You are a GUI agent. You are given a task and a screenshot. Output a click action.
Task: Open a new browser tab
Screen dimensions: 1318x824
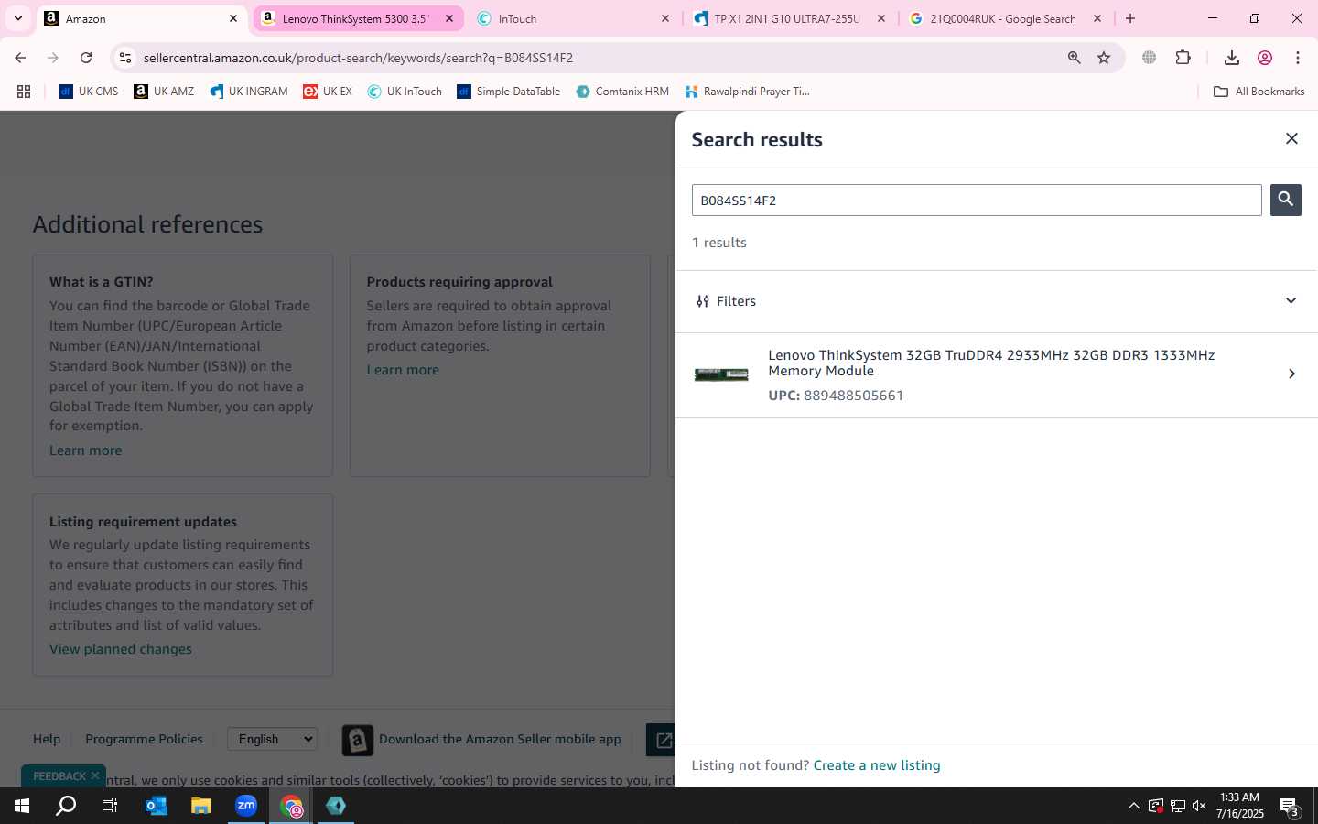click(x=1130, y=18)
